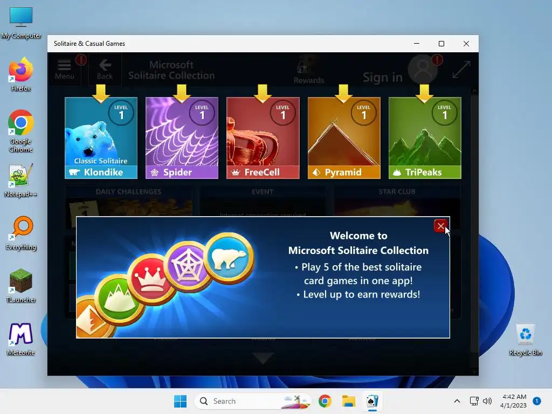Toggle fullscreen with the expand arrows icon

461,70
